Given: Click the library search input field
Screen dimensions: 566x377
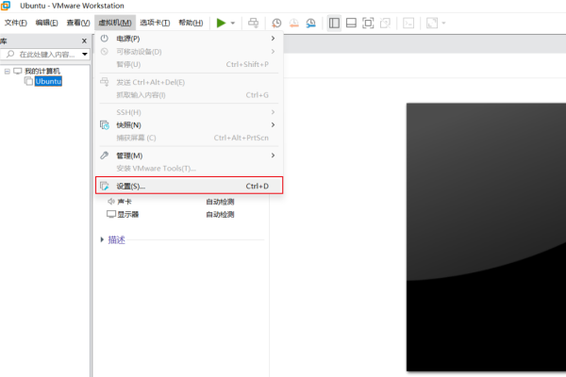Looking at the screenshot, I should click(47, 55).
